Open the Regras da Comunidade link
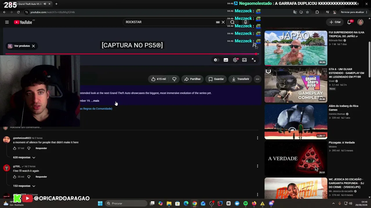Screen dimensions: 371x208 point(96,109)
